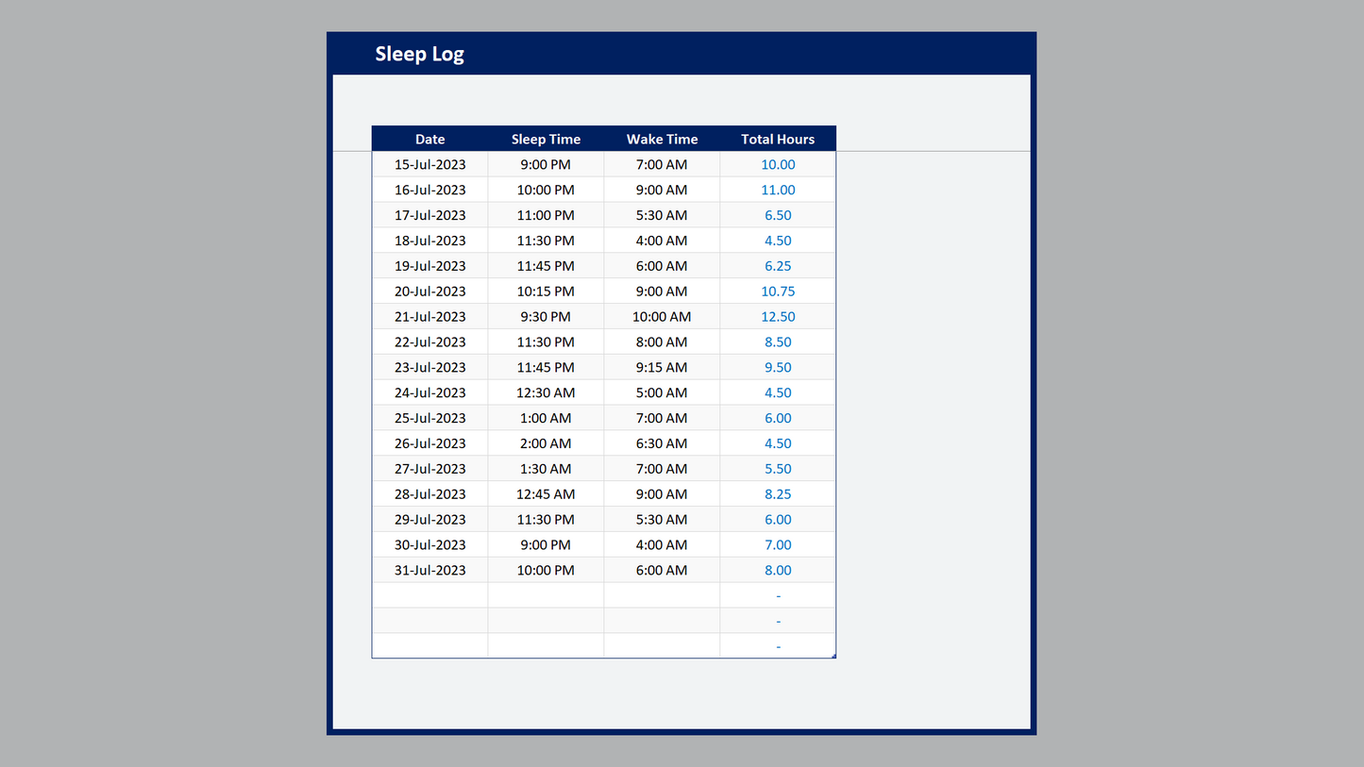This screenshot has width=1364, height=767.
Task: Select total hours value 6.50
Action: pos(778,215)
